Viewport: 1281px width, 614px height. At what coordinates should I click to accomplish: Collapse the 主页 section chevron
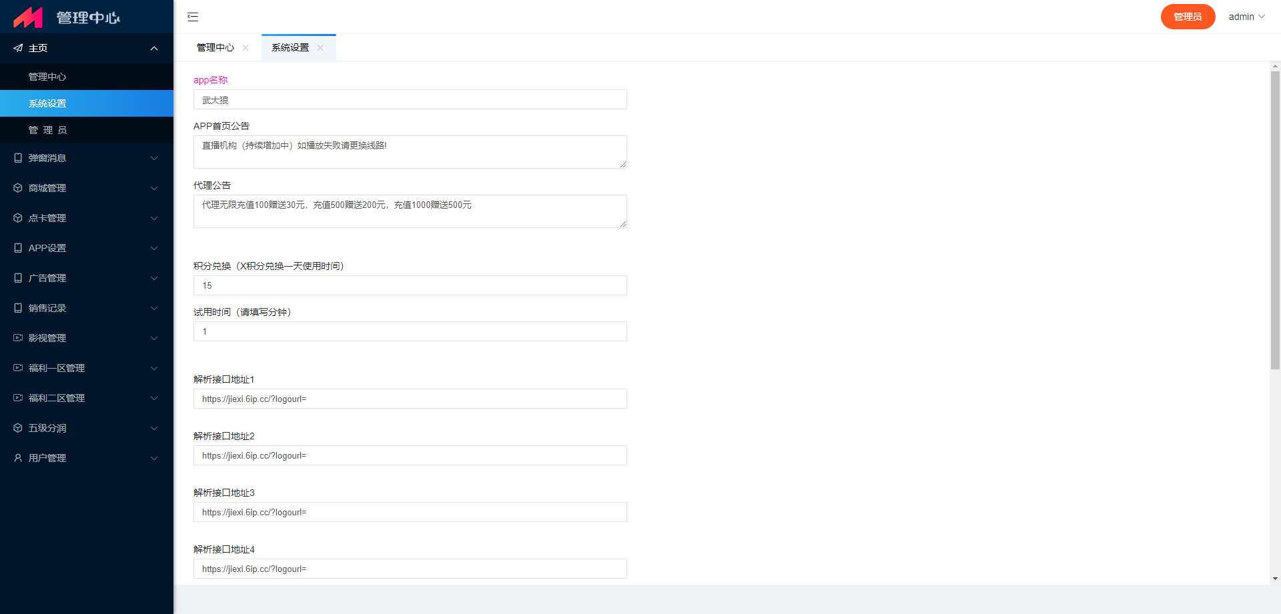(154, 48)
